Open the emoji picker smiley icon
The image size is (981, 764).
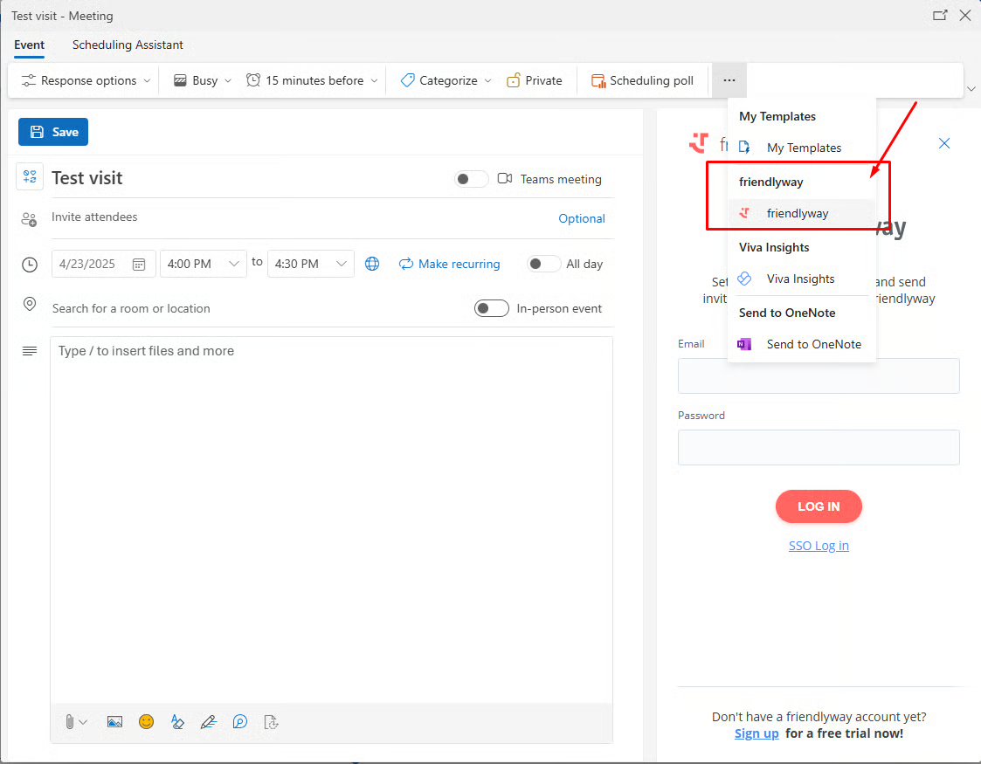coord(146,722)
